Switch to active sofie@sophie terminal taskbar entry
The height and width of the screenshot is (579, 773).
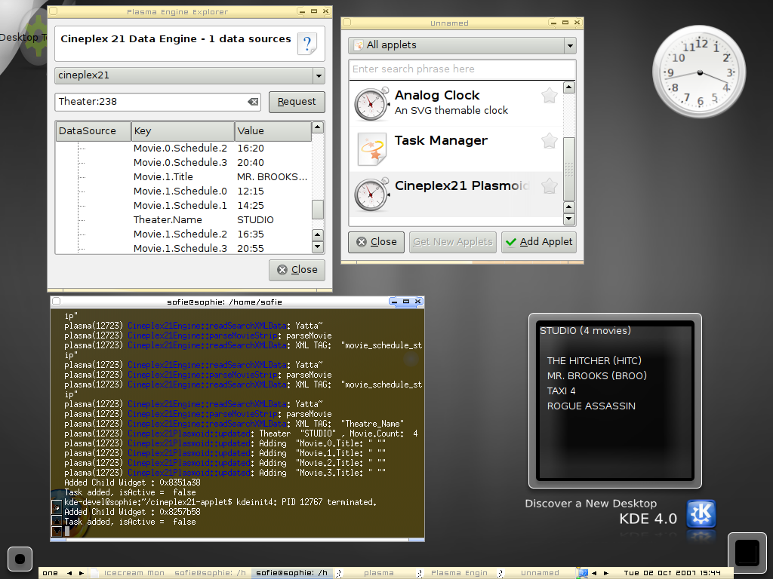(x=292, y=573)
